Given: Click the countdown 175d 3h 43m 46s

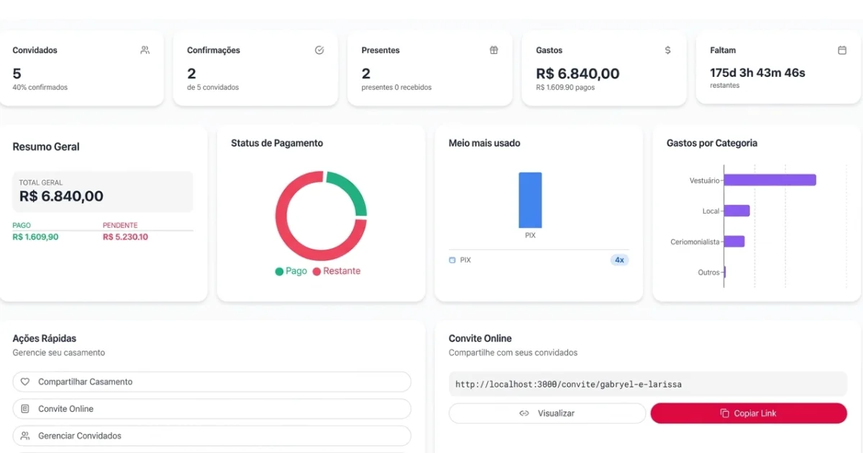Looking at the screenshot, I should [x=757, y=73].
